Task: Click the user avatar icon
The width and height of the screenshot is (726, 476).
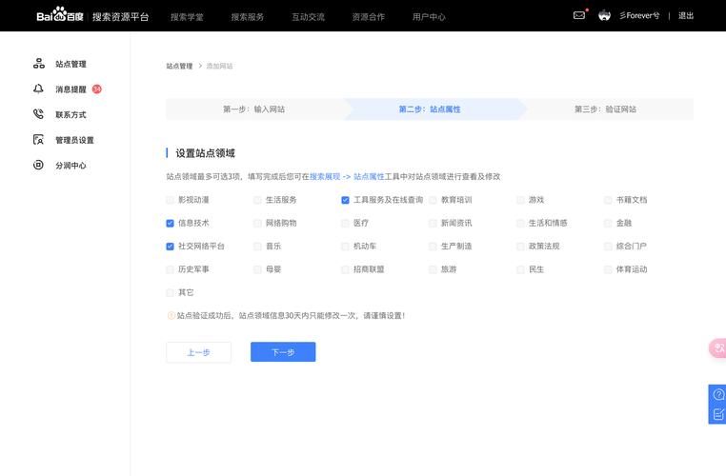Action: click(x=604, y=15)
